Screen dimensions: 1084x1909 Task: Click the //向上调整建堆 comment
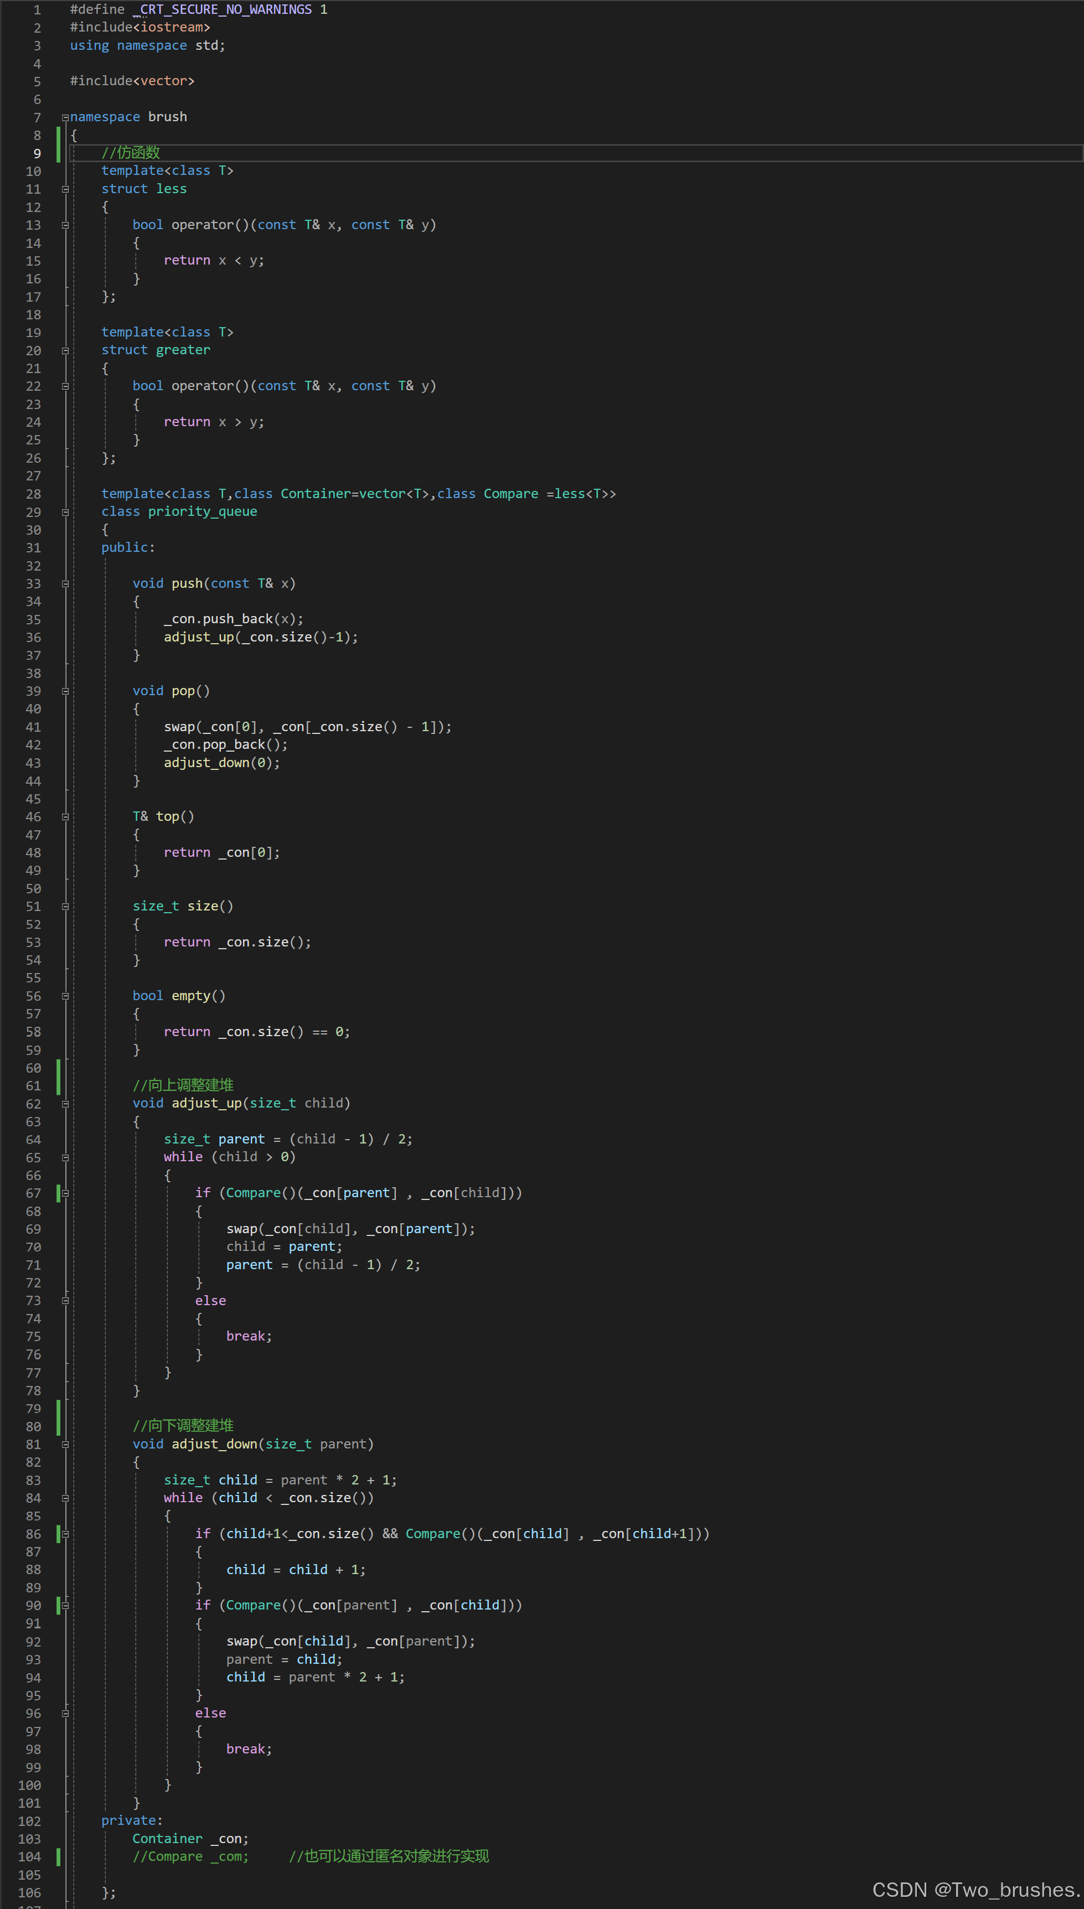[183, 1085]
